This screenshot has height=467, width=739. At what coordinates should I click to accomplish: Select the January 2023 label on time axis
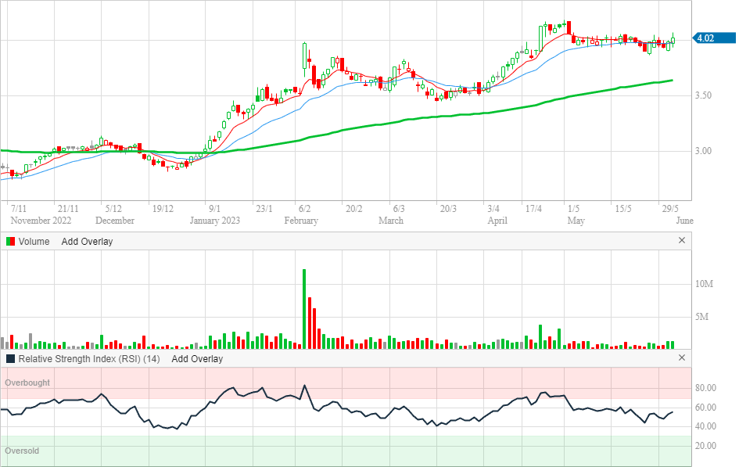click(x=215, y=221)
